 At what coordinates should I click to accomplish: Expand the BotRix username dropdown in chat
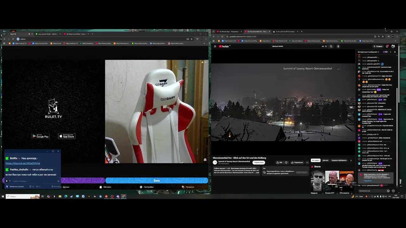tap(19, 158)
